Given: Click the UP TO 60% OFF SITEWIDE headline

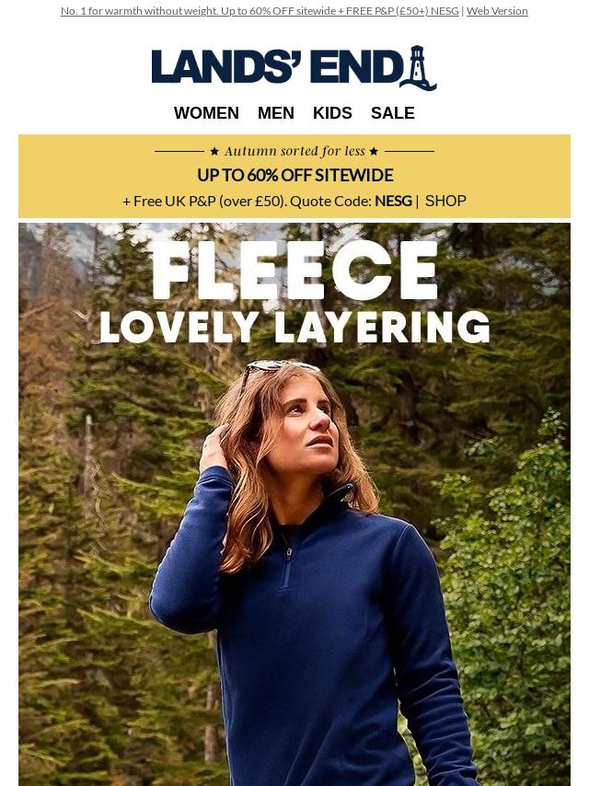Looking at the screenshot, I should pyautogui.click(x=294, y=175).
